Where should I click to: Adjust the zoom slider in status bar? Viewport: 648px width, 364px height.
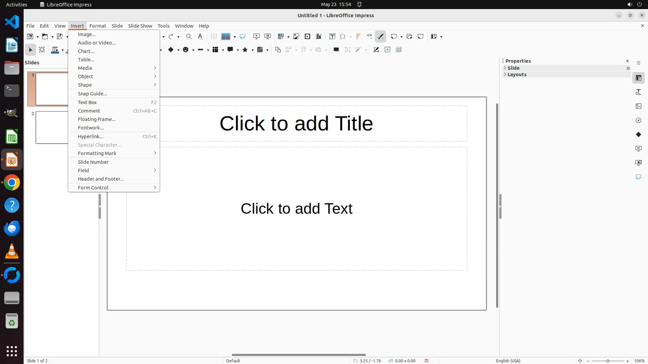(607, 361)
